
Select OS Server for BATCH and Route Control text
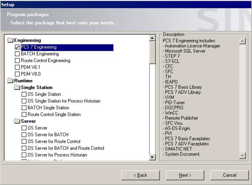[66, 148]
